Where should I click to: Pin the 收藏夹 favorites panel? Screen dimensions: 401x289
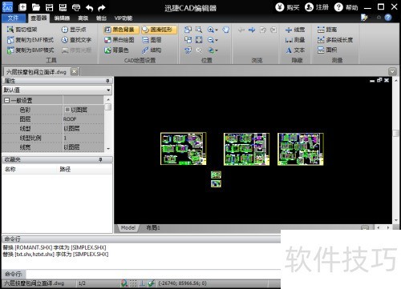coord(100,159)
